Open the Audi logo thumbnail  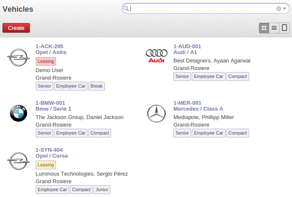[157, 56]
